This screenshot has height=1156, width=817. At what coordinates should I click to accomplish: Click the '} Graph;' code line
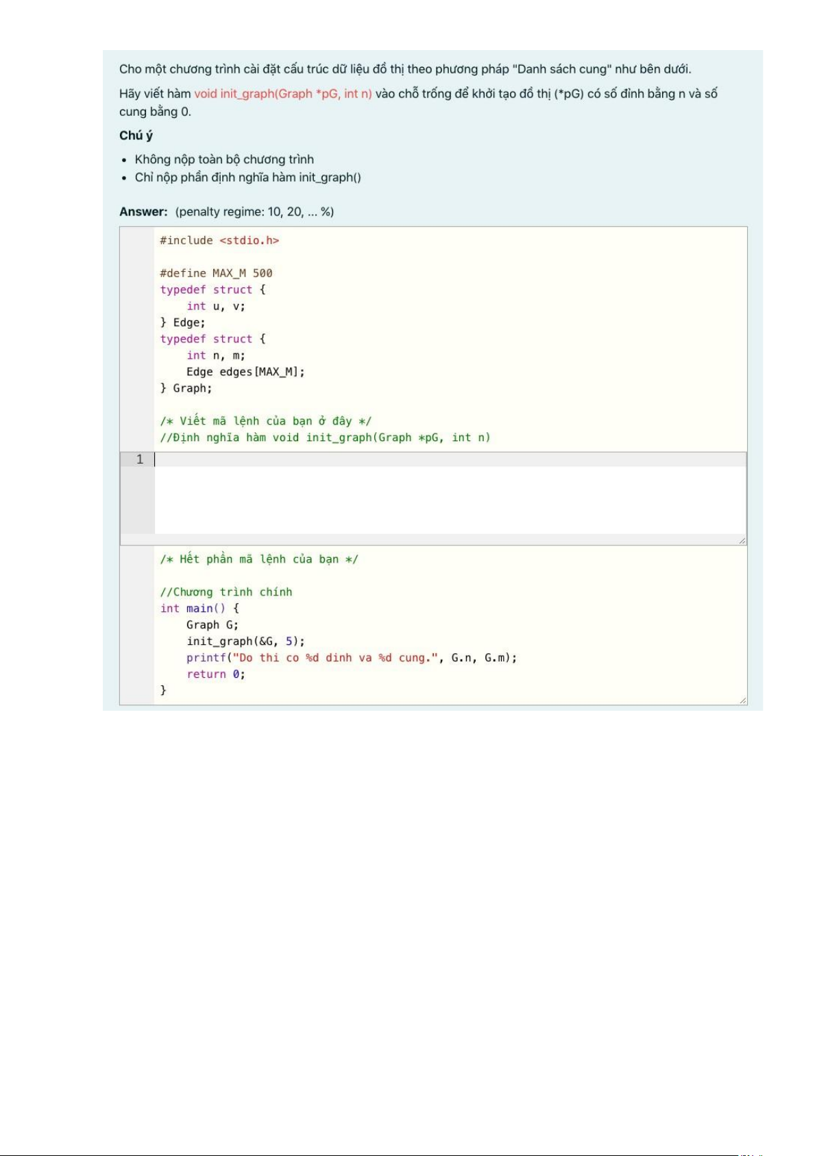click(186, 388)
